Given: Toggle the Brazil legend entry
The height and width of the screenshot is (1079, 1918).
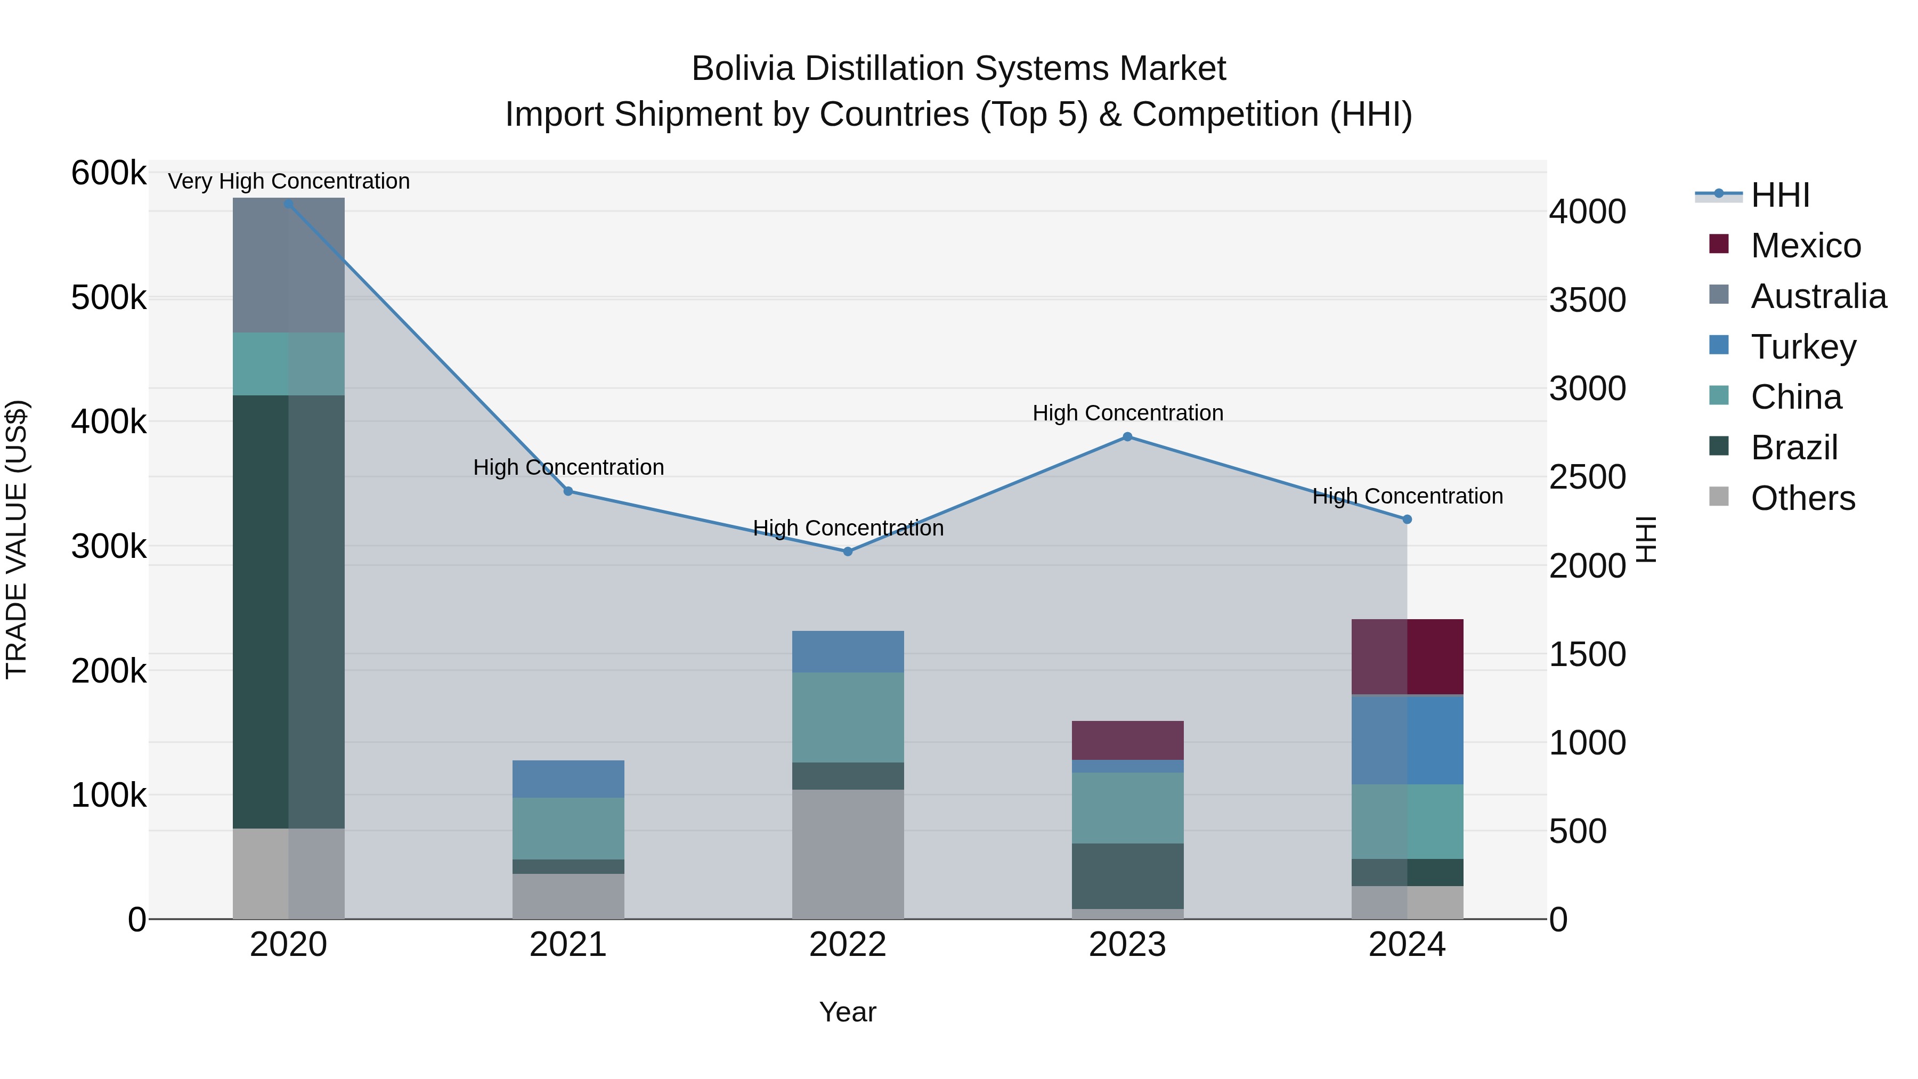Looking at the screenshot, I should point(1773,448).
